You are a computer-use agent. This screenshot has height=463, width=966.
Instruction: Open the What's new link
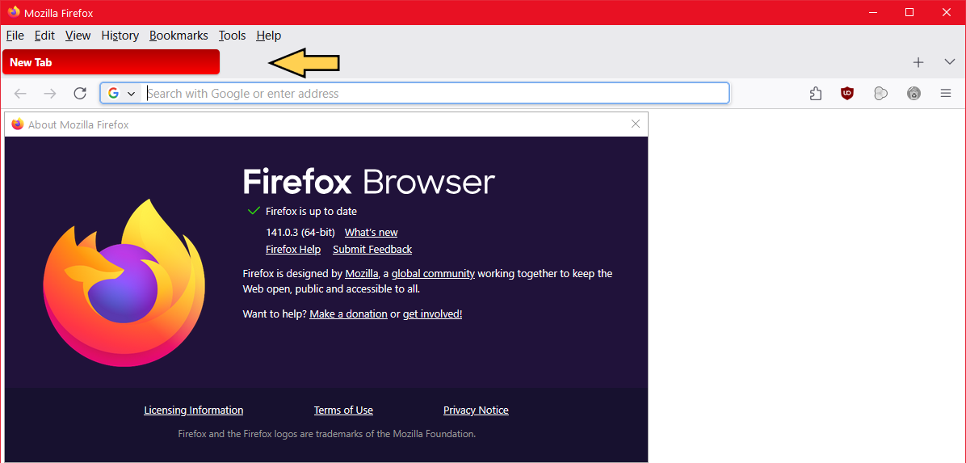tap(371, 233)
